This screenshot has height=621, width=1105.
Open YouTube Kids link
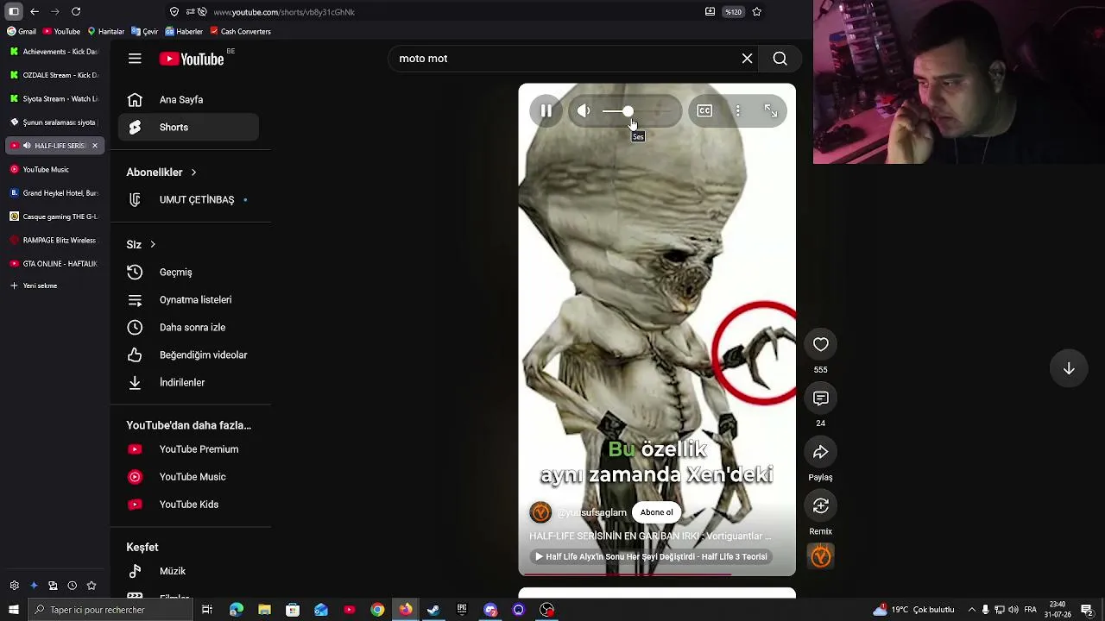(188, 505)
